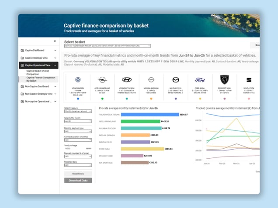Click the Feb-26 axis label
Viewport: 278px width, 208px height.
tap(222, 164)
